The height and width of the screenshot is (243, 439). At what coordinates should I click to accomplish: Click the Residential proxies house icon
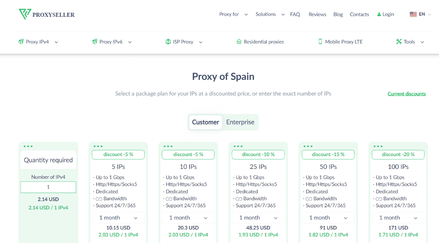click(239, 42)
